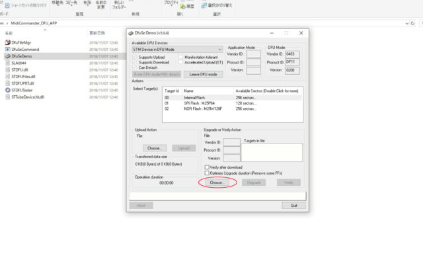
Task: Click Choose in Upgrade or Verify Action
Action: [217, 183]
